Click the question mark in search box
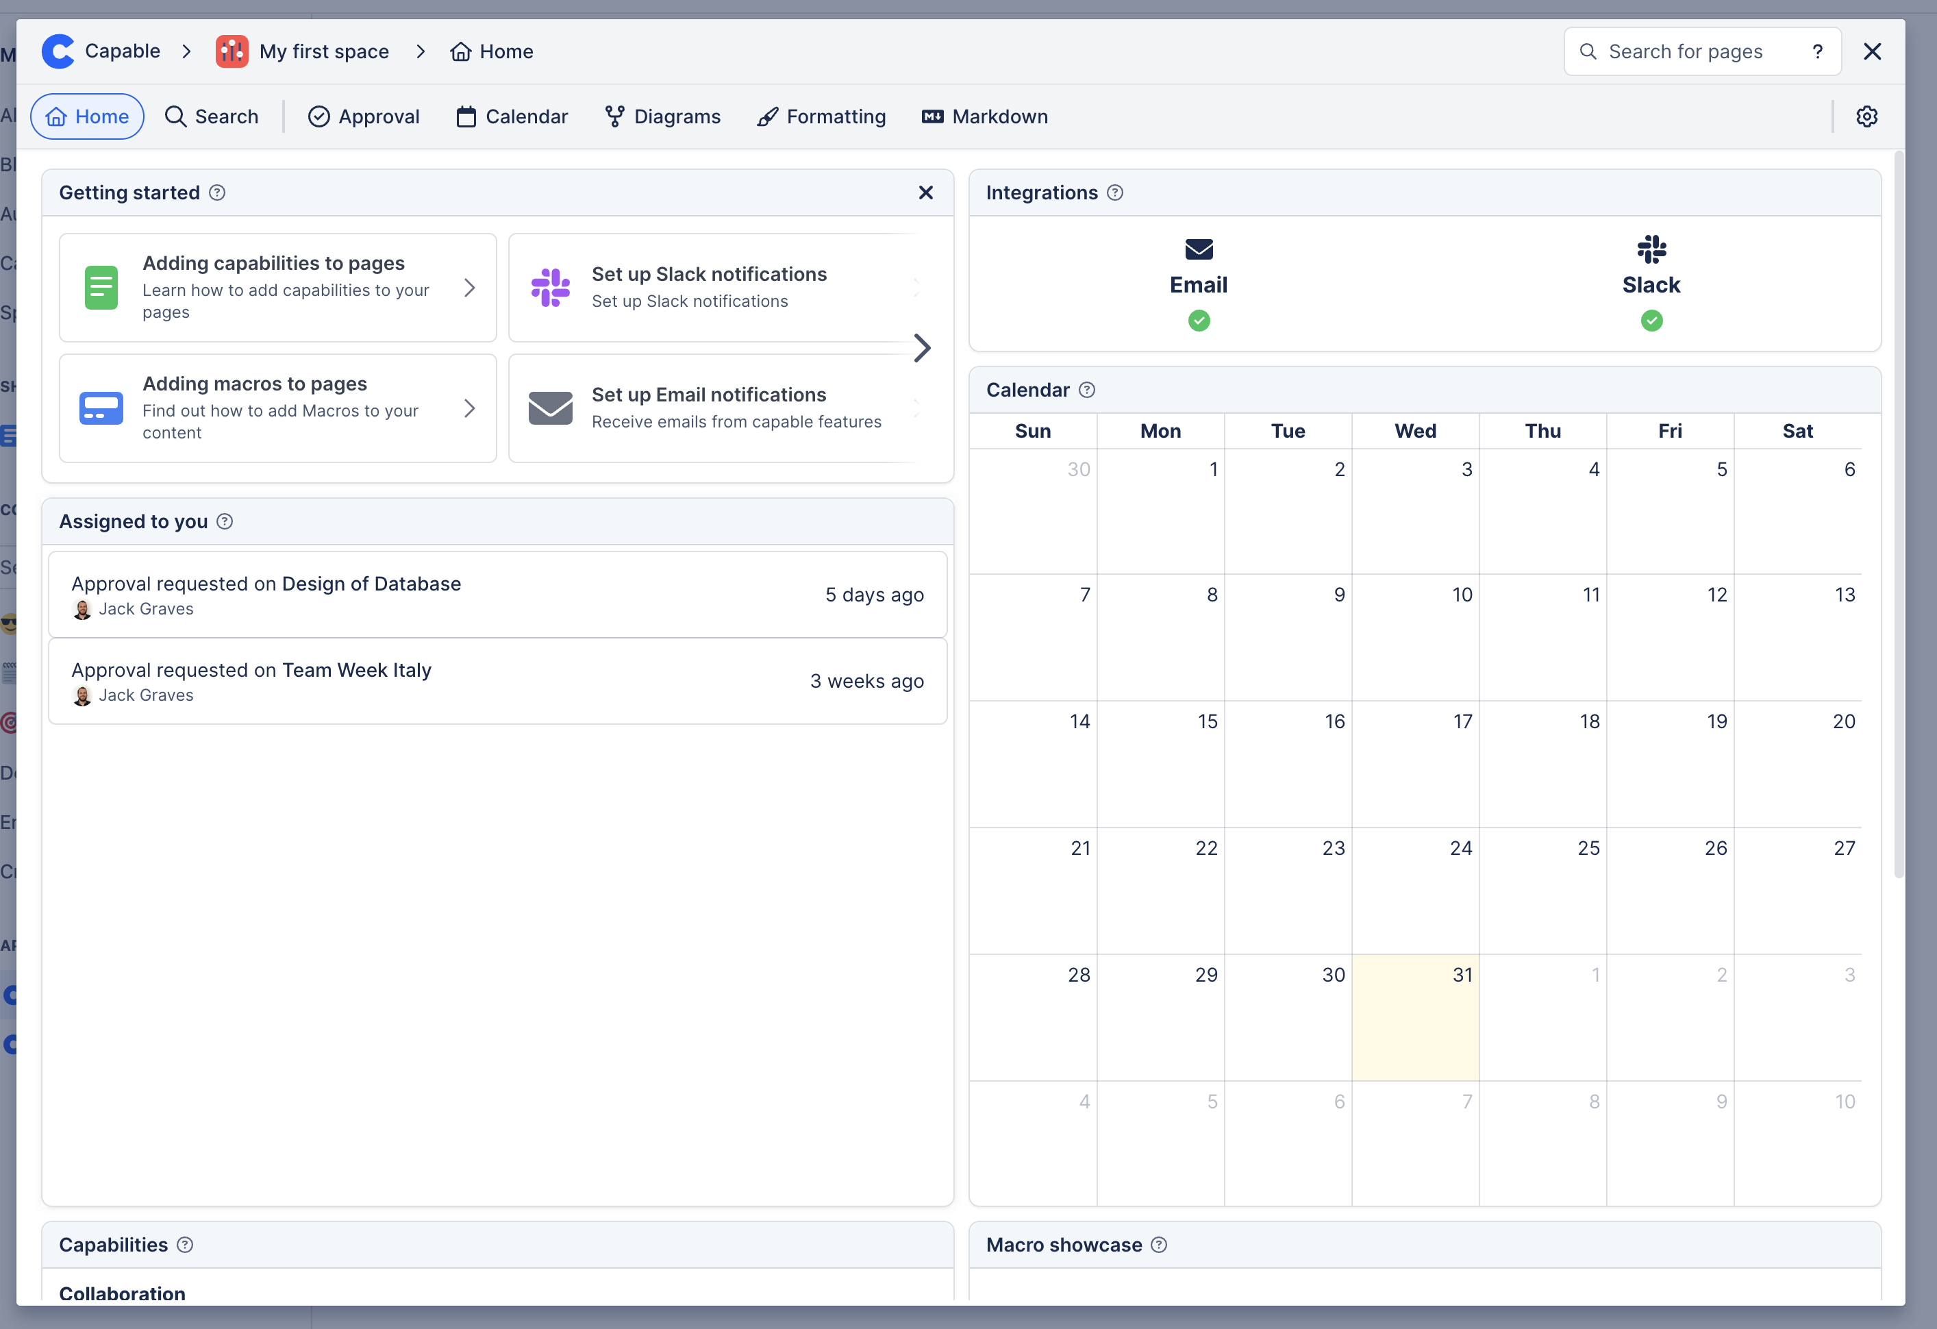This screenshot has height=1329, width=1937. [1818, 51]
